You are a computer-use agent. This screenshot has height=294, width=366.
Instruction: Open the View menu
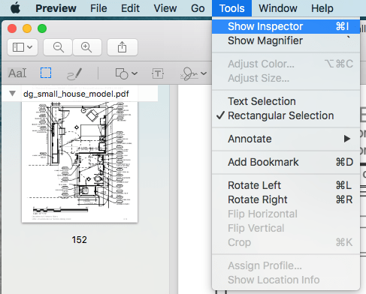click(x=165, y=8)
